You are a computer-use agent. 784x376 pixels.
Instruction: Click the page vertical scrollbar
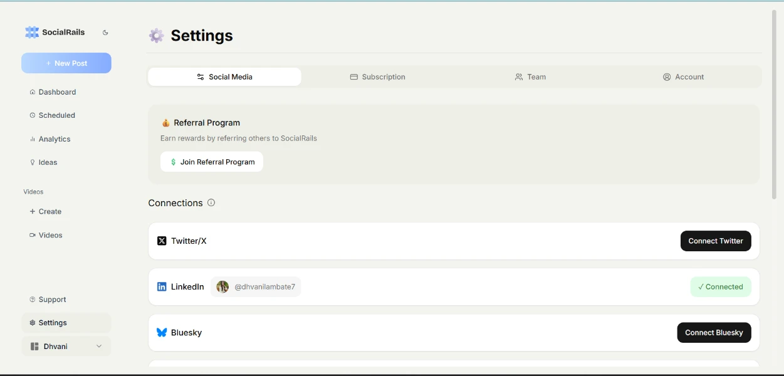[775, 103]
